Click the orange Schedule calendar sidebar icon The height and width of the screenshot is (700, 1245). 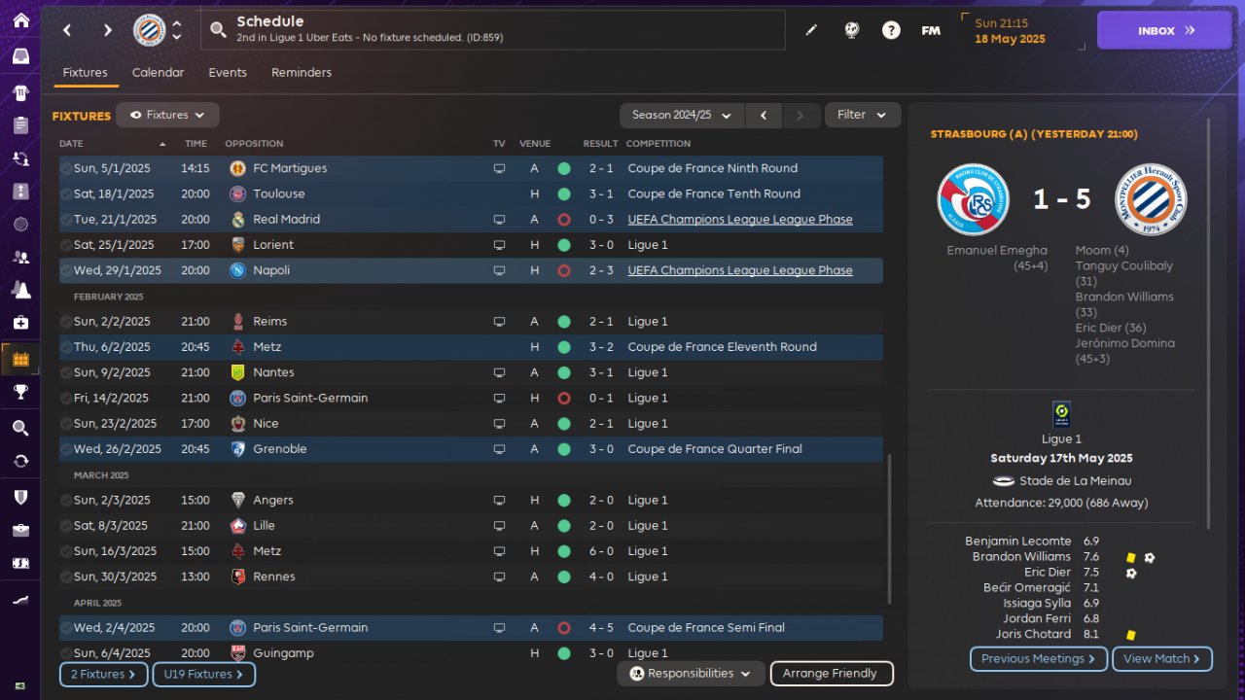pos(20,360)
